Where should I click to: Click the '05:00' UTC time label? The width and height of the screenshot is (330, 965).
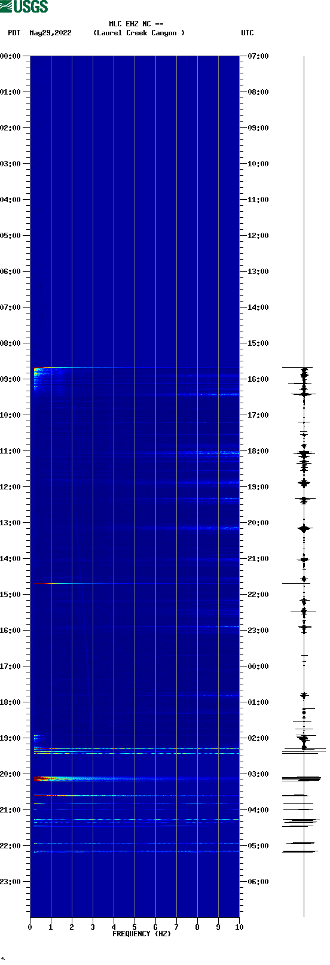(x=258, y=846)
